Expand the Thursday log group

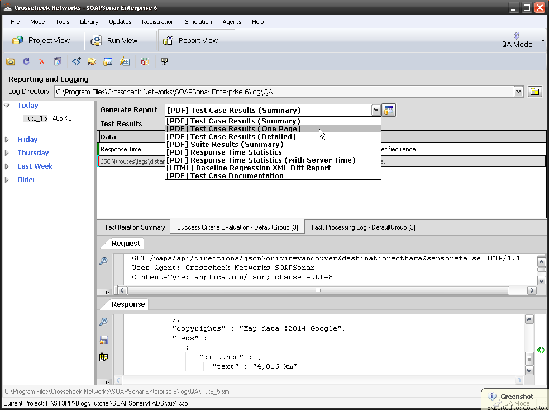pos(7,152)
